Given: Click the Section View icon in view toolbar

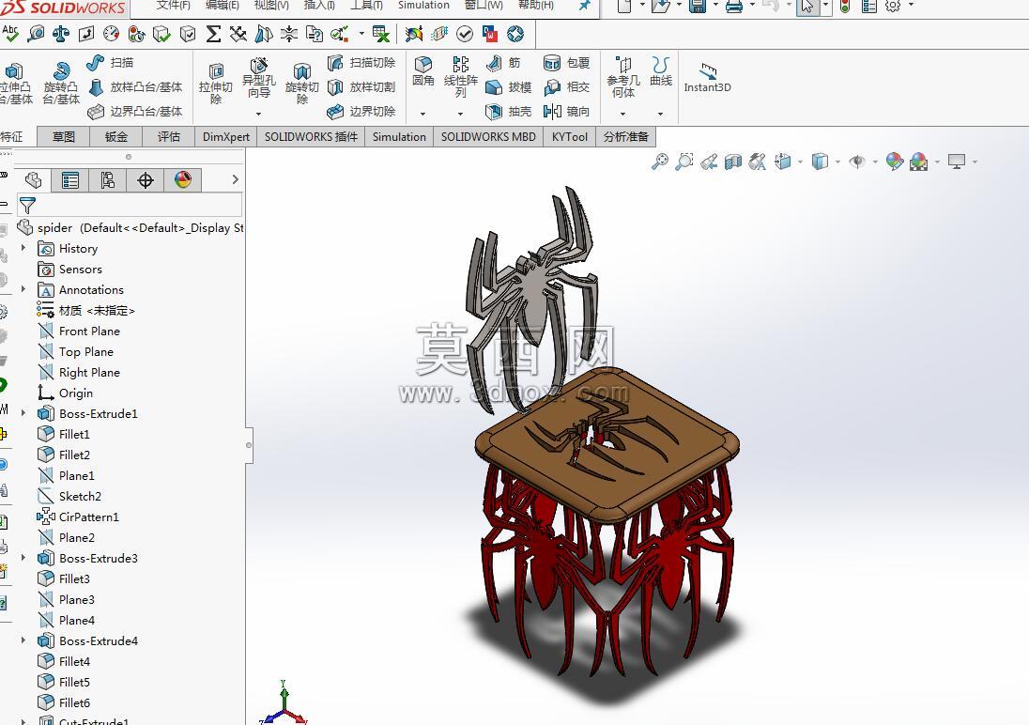Looking at the screenshot, I should pos(732,162).
